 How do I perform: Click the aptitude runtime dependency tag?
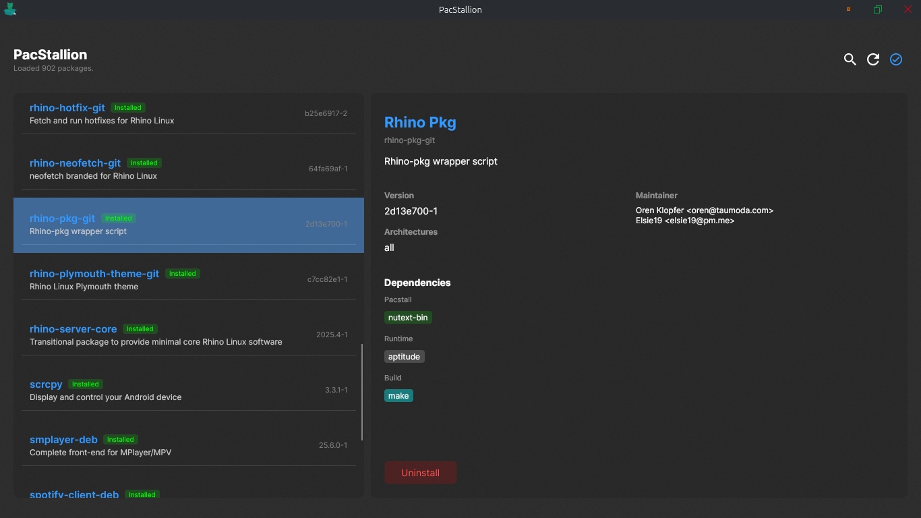click(x=405, y=357)
